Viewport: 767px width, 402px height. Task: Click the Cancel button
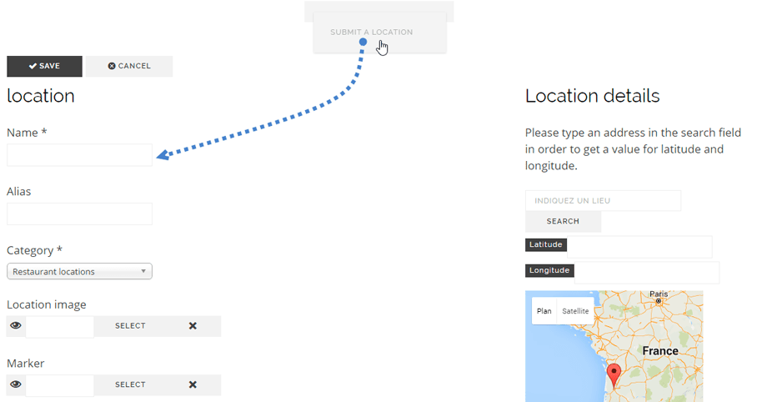(x=129, y=66)
